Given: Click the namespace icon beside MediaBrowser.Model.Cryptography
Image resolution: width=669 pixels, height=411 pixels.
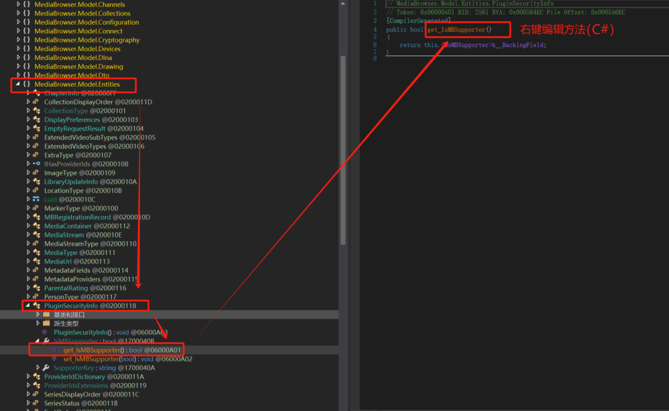Looking at the screenshot, I should pyautogui.click(x=26, y=40).
